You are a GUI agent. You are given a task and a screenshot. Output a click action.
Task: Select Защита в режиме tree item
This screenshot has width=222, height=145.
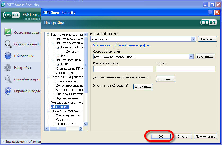(69, 39)
